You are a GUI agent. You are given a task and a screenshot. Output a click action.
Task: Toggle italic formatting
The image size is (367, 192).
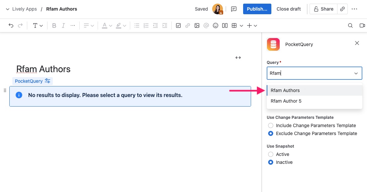[x=63, y=25]
